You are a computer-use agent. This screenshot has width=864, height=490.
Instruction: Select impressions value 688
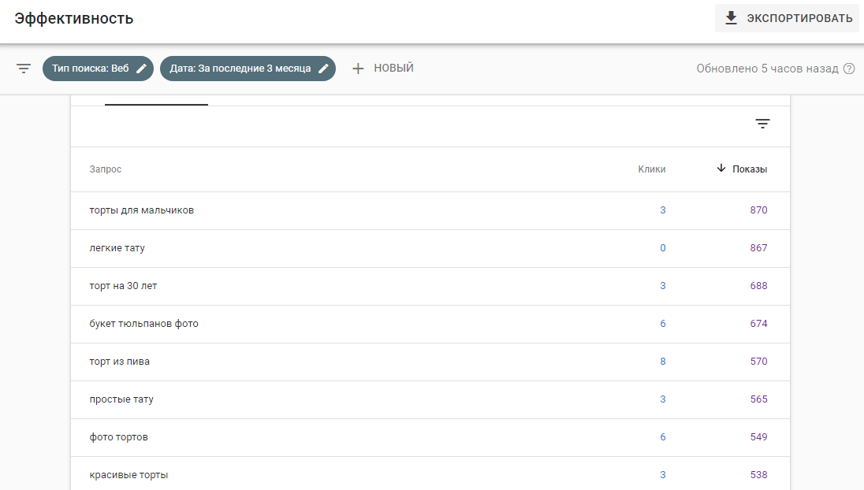tap(758, 286)
